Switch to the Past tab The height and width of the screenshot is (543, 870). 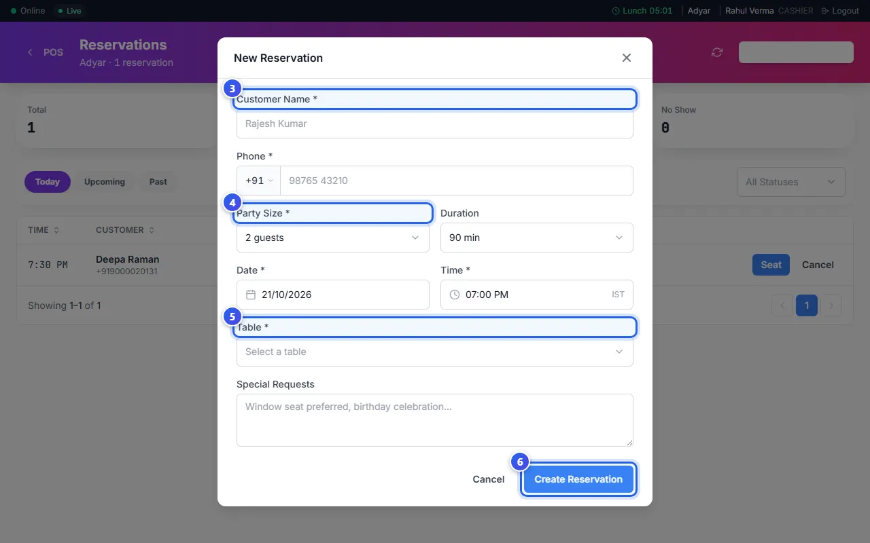(158, 182)
